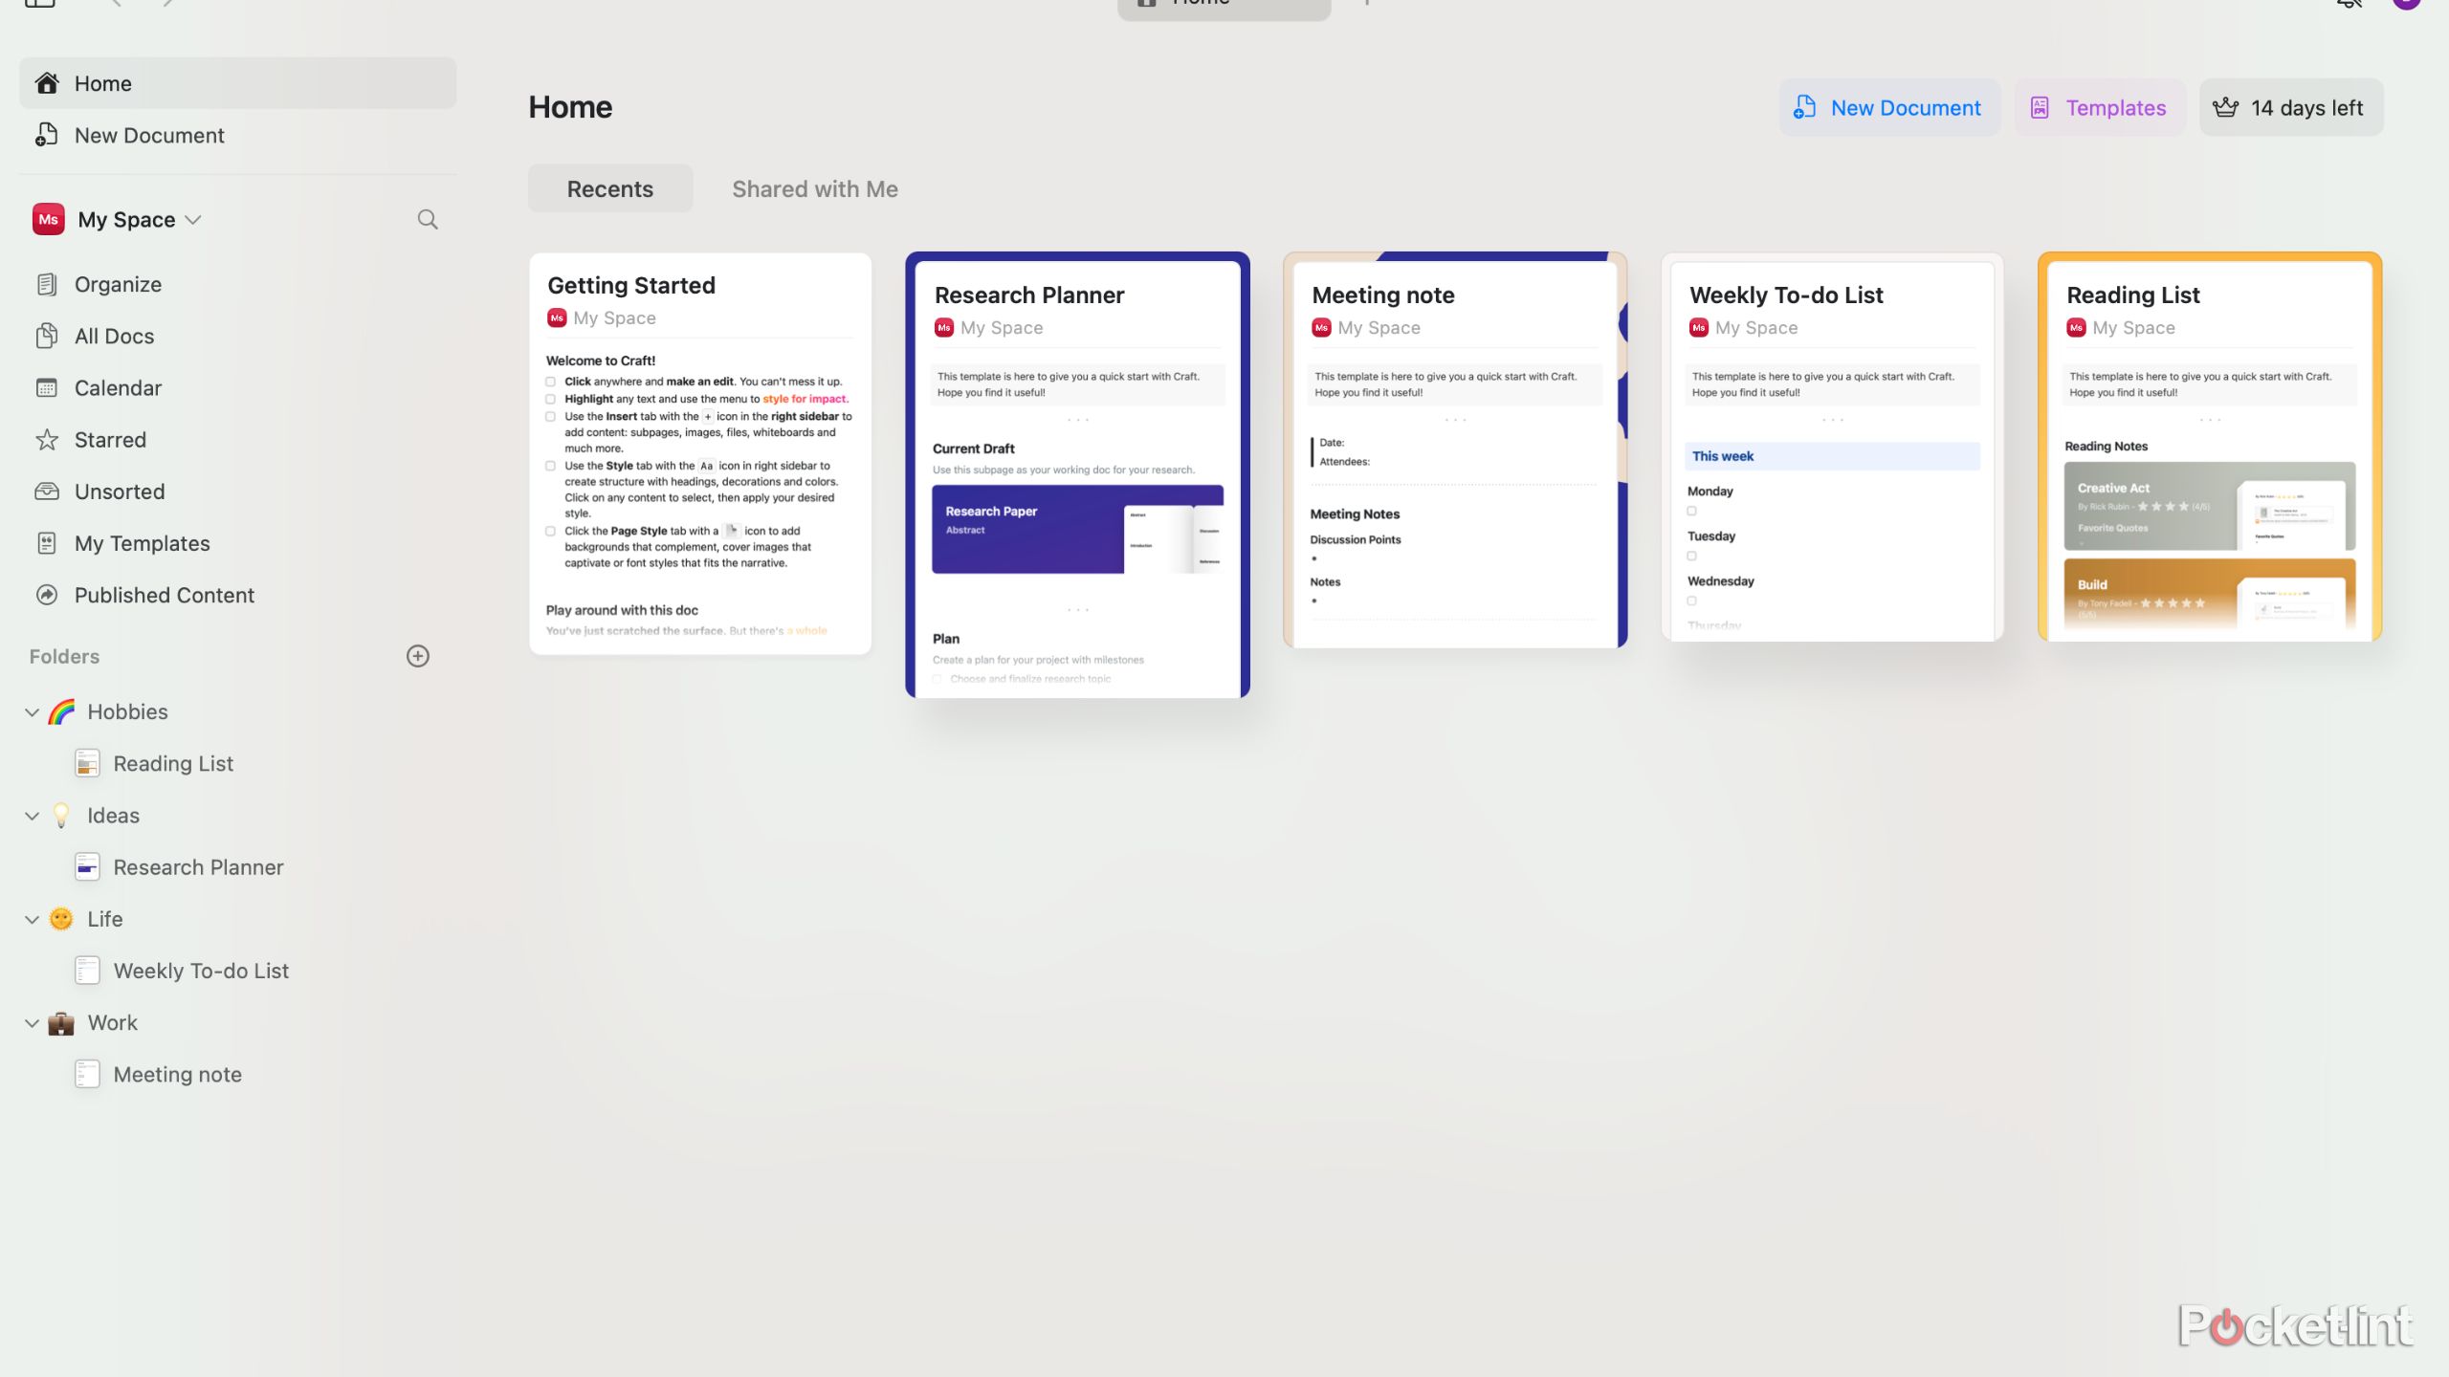Click the Starred star icon

(x=47, y=440)
